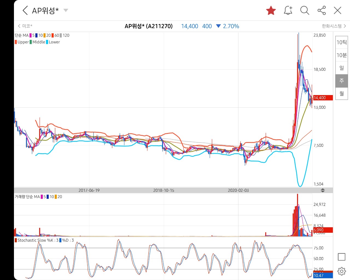350x280 pixels.
Task: Click the 2018-10-15 date marker
Action: click(x=164, y=190)
